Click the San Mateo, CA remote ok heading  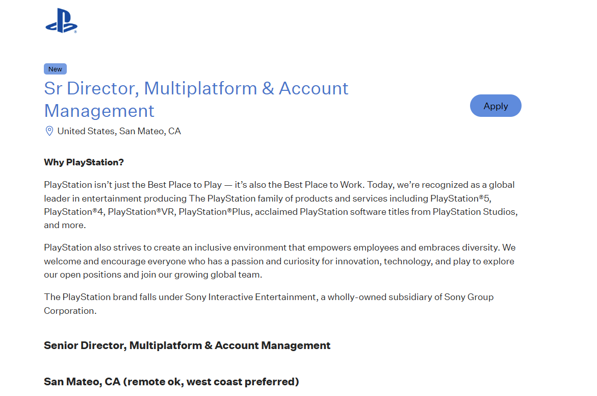click(171, 382)
